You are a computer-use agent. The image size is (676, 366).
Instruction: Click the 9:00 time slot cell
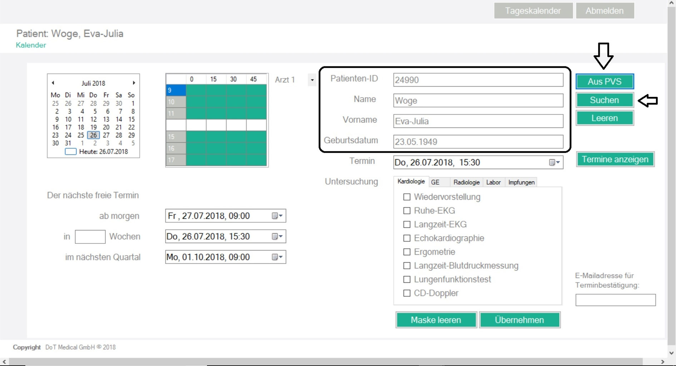coord(196,90)
